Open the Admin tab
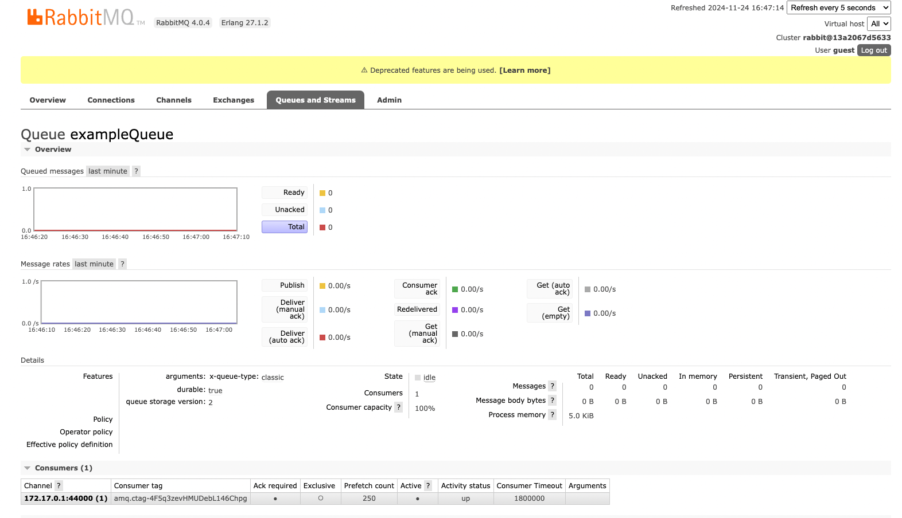Screen dimensions: 902x518 click(x=389, y=100)
